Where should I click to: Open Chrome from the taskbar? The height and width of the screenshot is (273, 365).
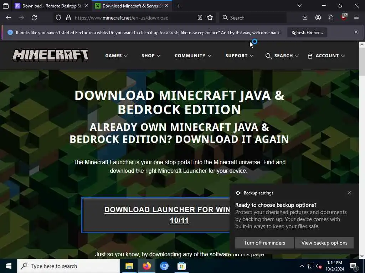point(164,266)
